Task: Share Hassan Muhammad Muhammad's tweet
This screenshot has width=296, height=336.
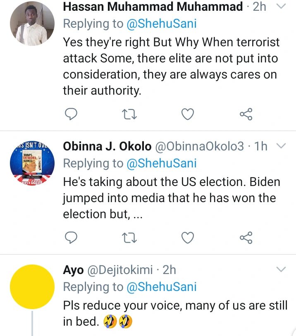Action: [x=246, y=114]
